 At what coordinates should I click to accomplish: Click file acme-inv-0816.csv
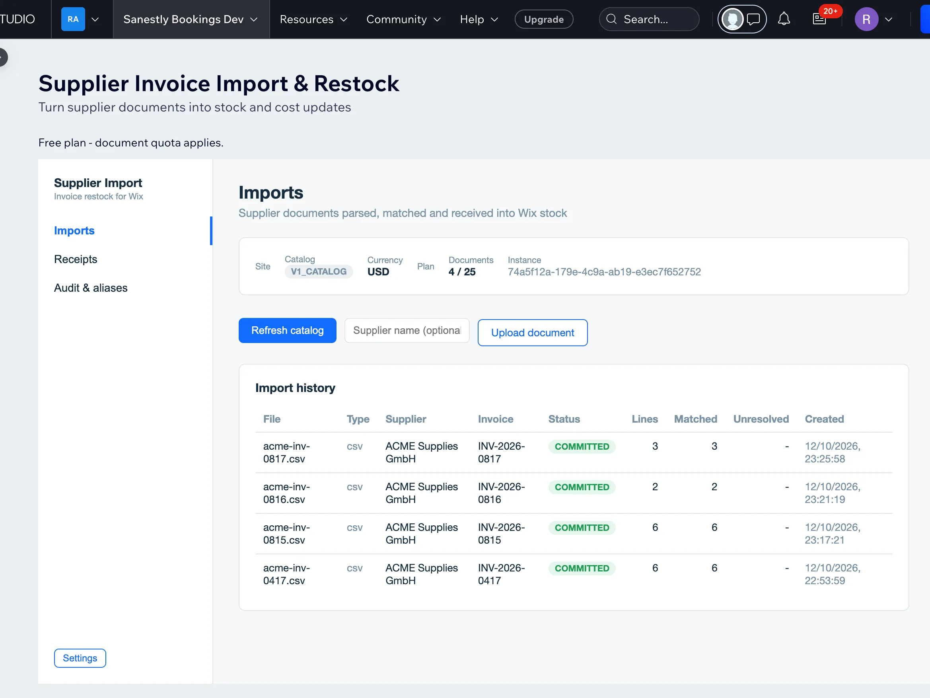[287, 493]
